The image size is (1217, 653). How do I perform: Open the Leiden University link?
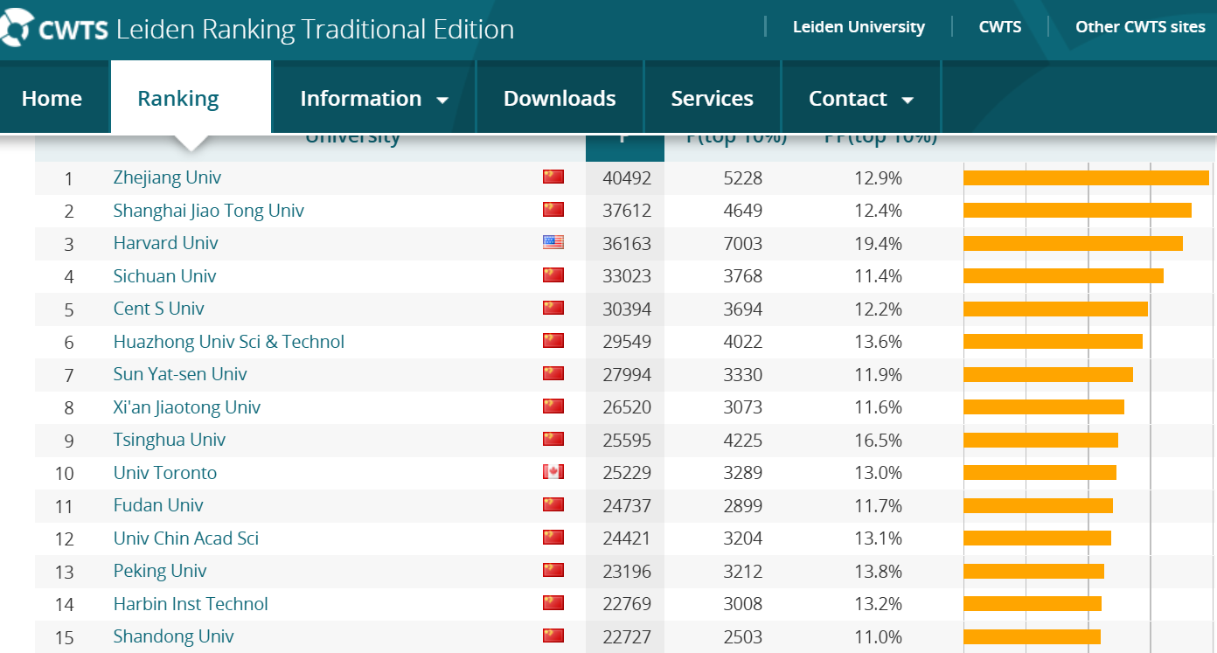(x=858, y=27)
